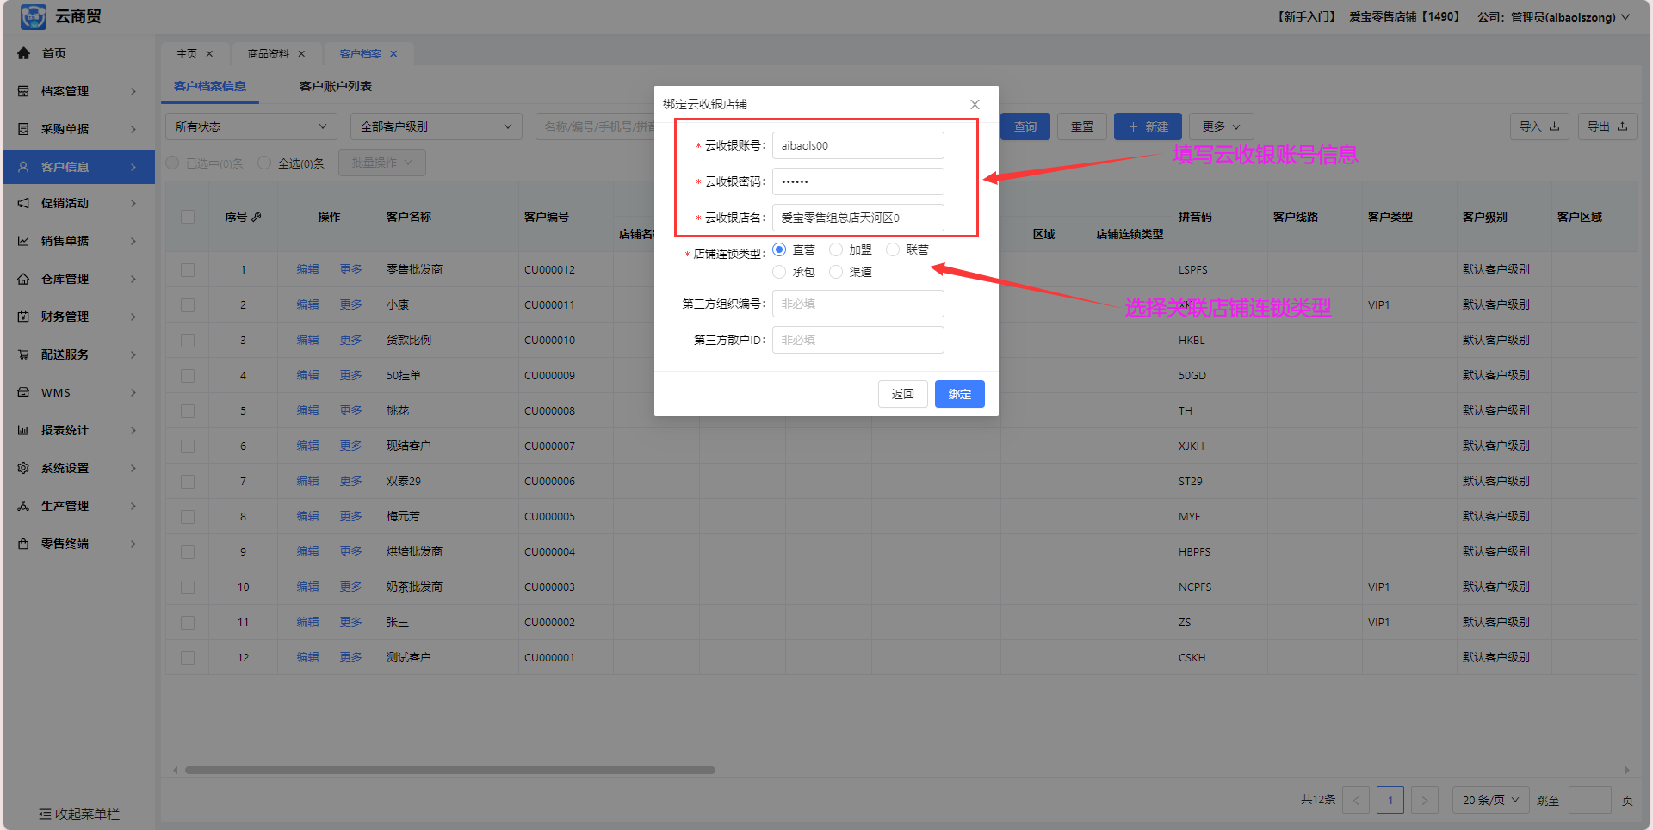
Task: Open the 新手入门 link
Action: tap(1307, 16)
